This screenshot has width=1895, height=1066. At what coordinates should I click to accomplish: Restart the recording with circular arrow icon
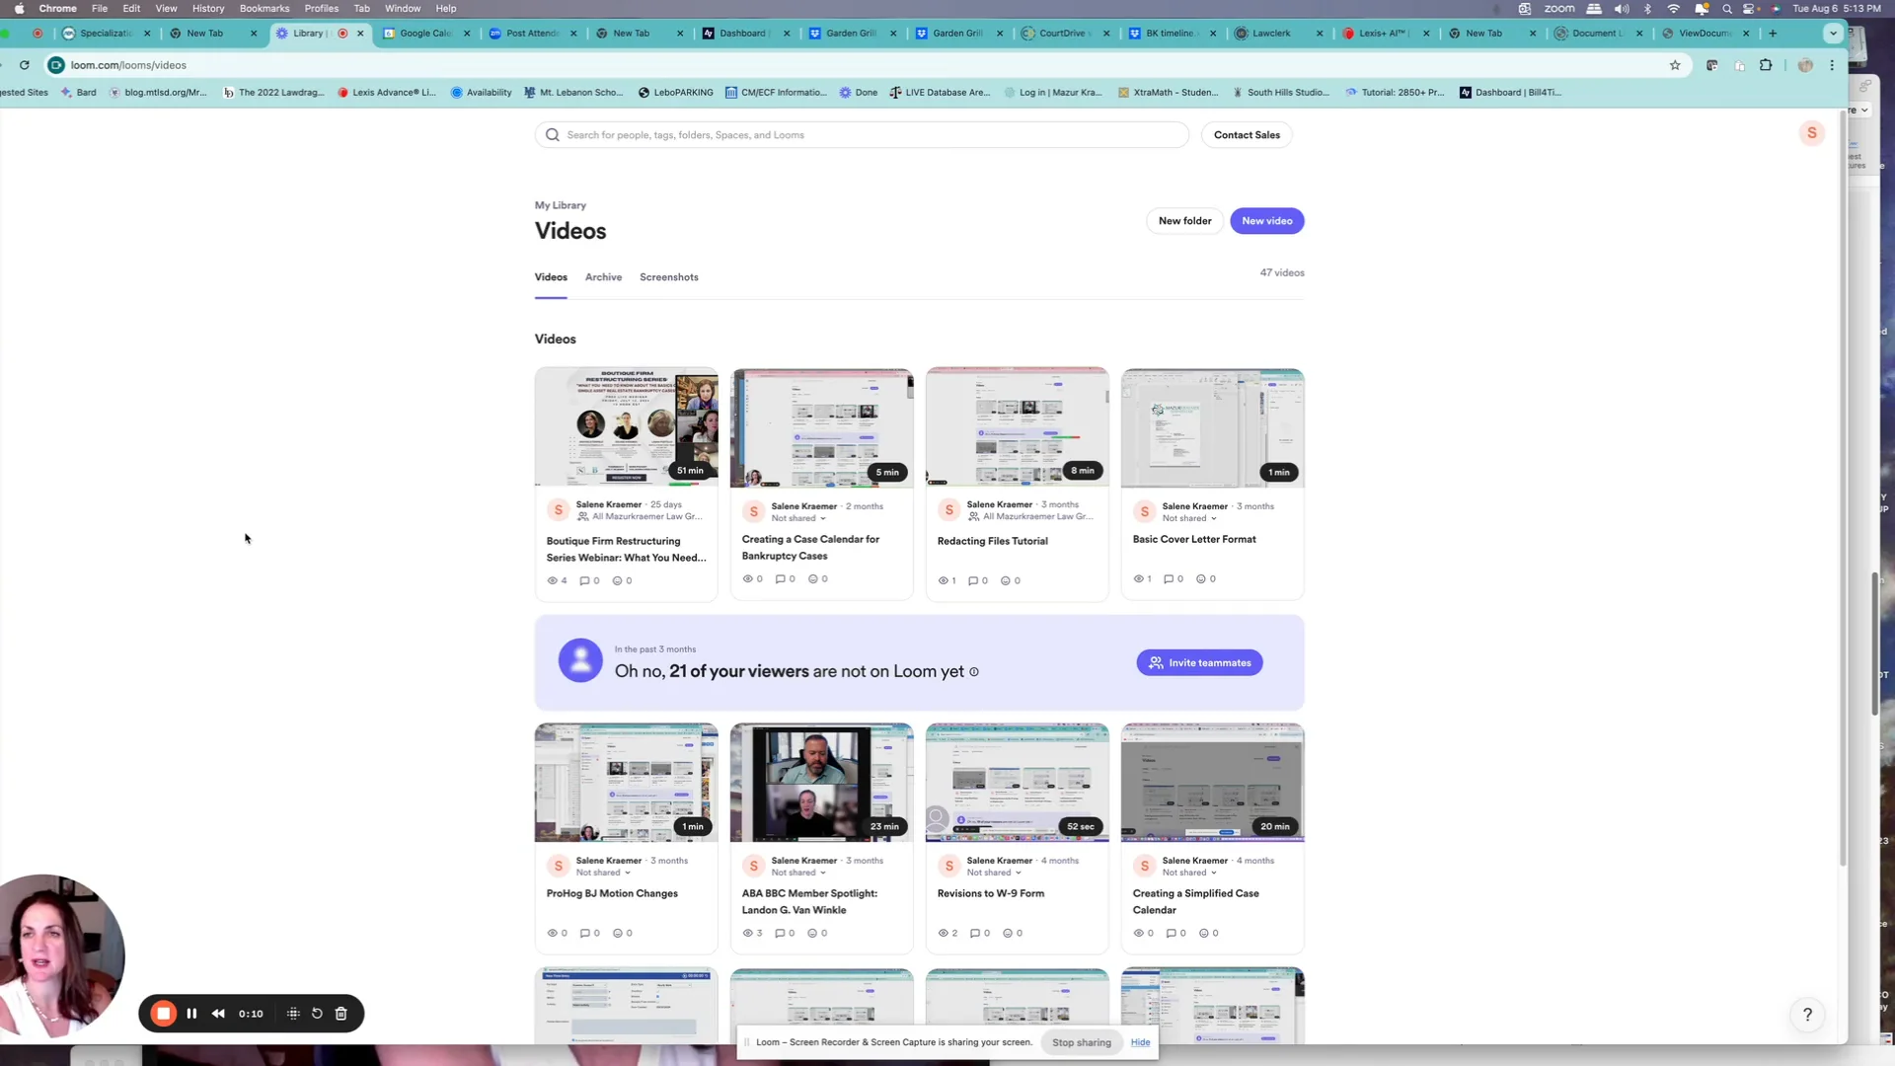(317, 1014)
